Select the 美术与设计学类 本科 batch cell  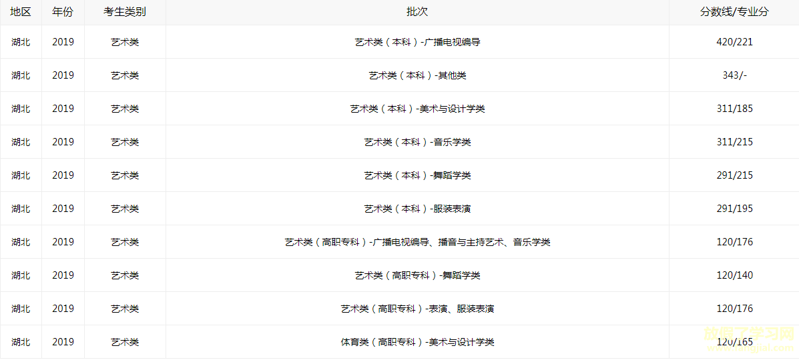pos(417,109)
